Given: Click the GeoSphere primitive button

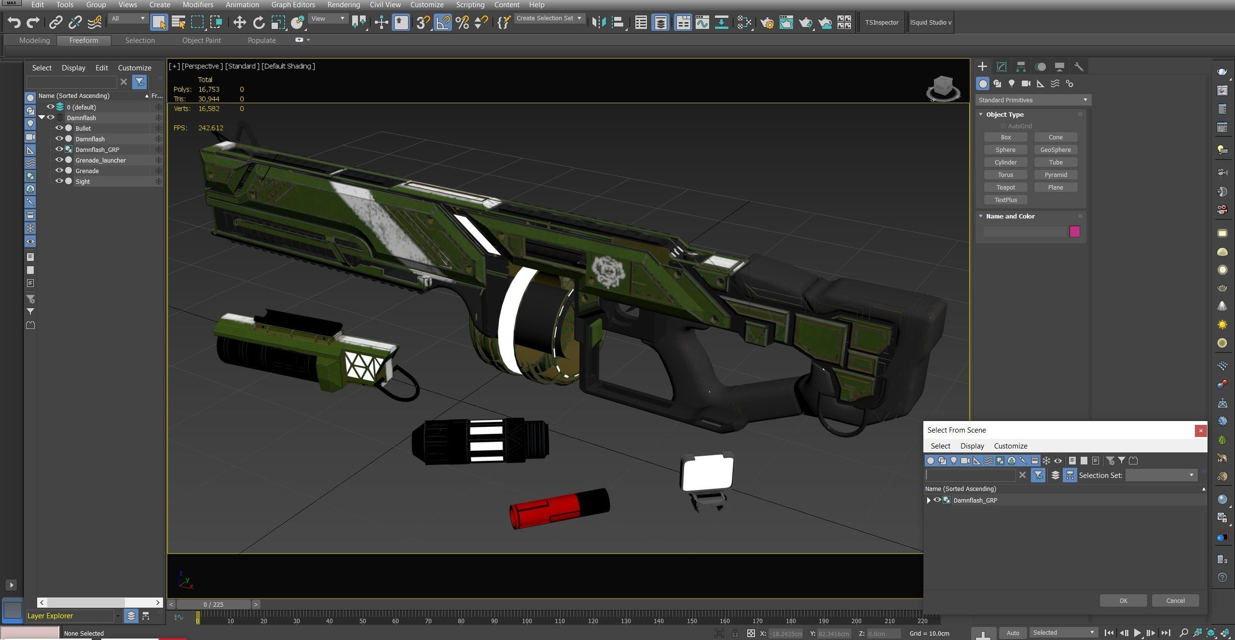Looking at the screenshot, I should pos(1056,150).
